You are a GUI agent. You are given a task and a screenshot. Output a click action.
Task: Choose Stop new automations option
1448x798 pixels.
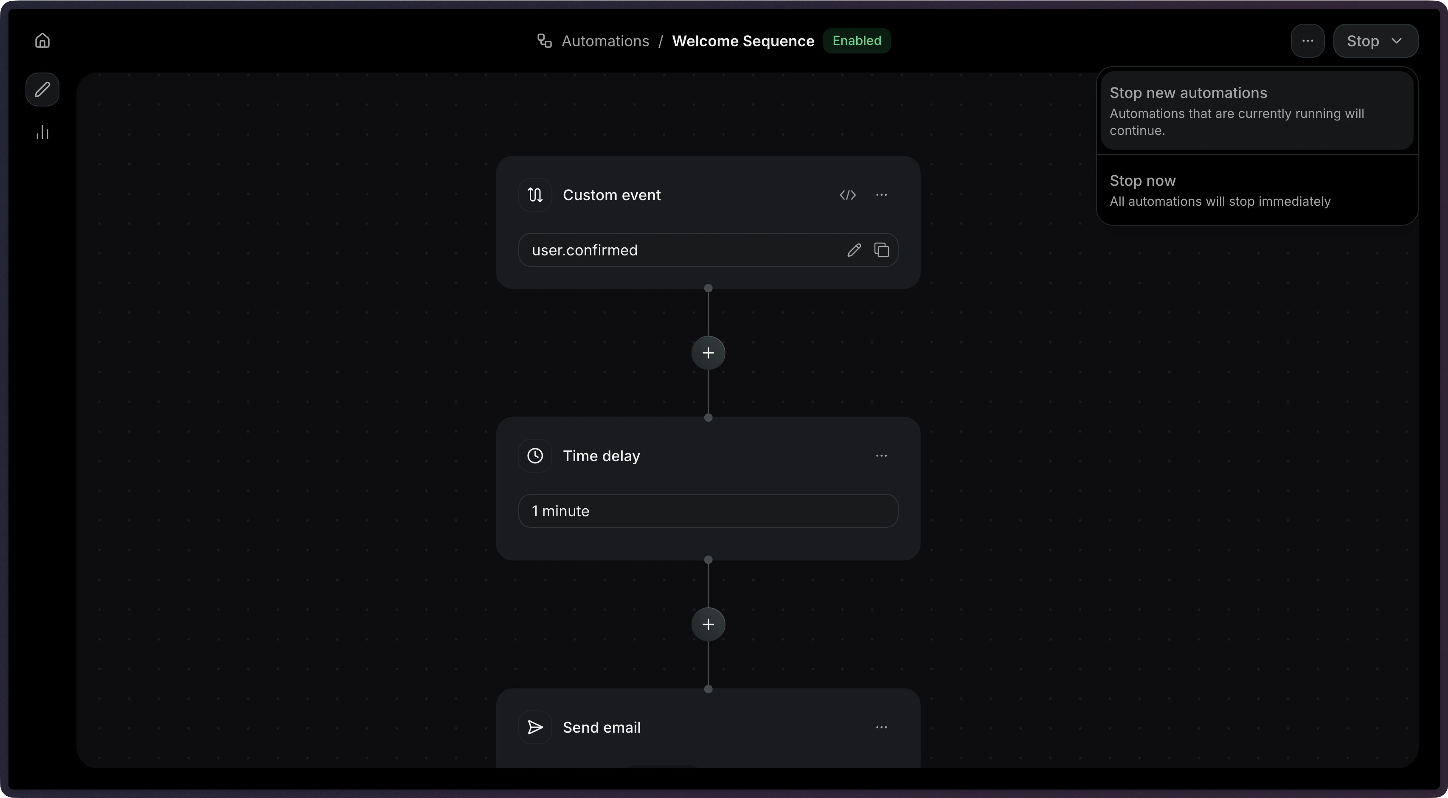click(x=1256, y=111)
